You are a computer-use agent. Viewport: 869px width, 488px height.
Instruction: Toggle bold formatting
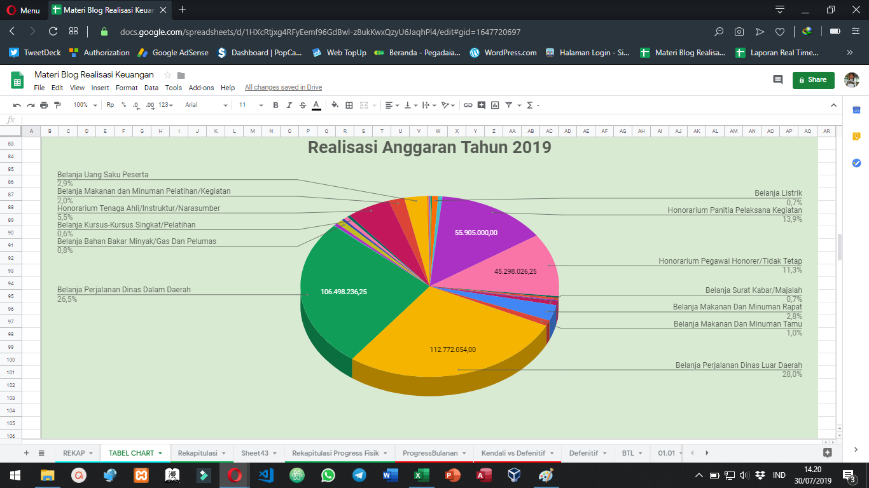coord(275,105)
